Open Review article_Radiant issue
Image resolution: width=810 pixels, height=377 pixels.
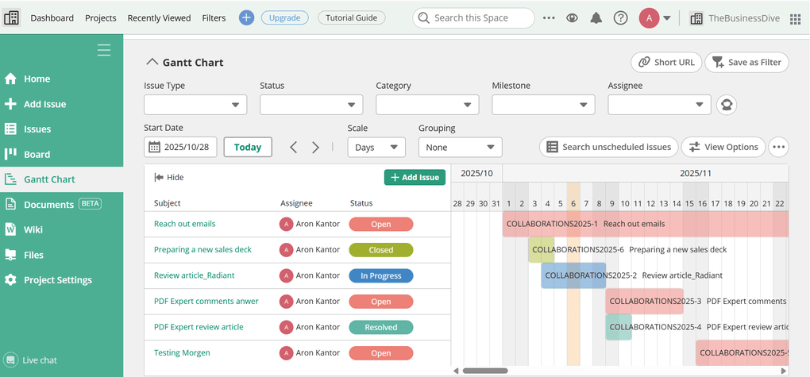pyautogui.click(x=195, y=275)
